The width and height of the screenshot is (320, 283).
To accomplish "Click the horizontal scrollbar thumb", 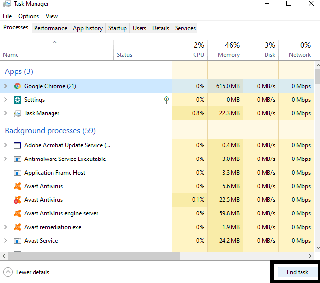I will click(x=94, y=256).
